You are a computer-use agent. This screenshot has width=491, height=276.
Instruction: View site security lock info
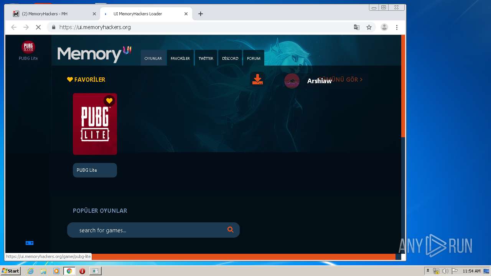[x=54, y=27]
